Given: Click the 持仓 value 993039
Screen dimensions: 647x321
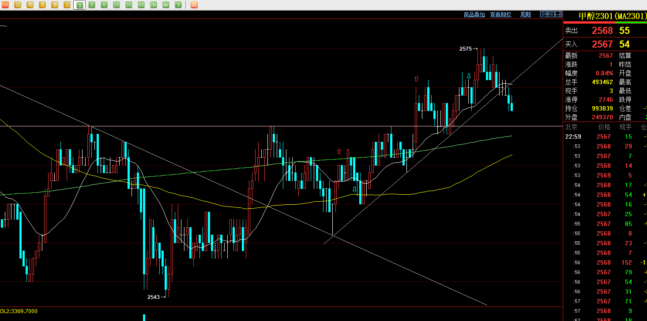Looking at the screenshot, I should point(602,108).
